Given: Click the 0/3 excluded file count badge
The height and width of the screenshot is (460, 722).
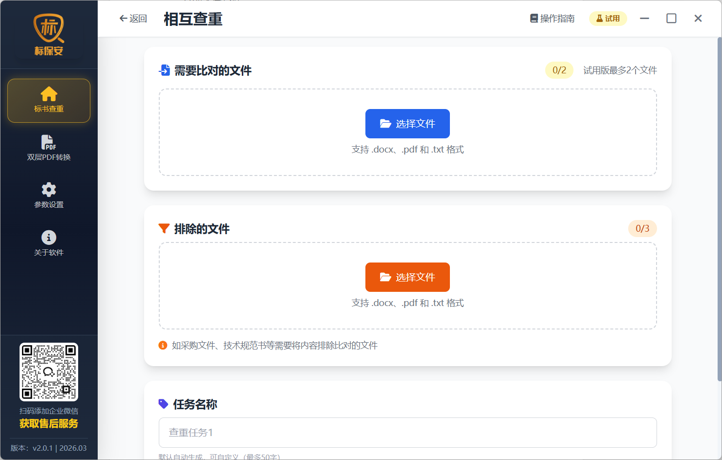Looking at the screenshot, I should [642, 229].
